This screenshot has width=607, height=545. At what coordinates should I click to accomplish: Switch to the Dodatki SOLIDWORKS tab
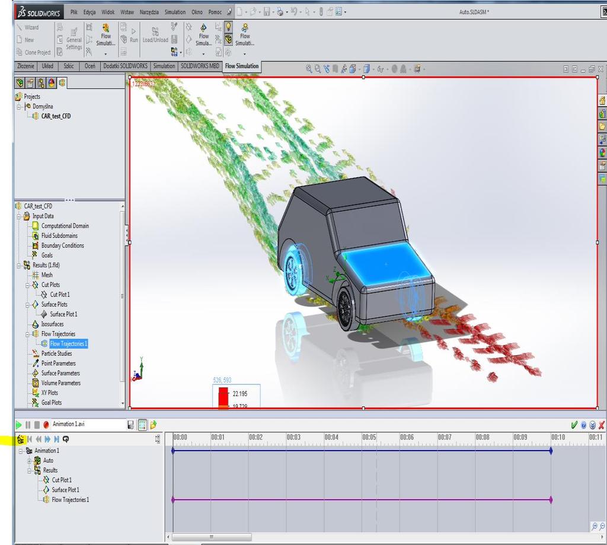tap(126, 66)
